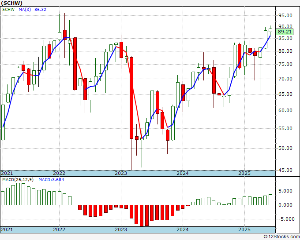This screenshot has width=300, height=240.
Task: Click the 60.00 price axis label
Action: [285, 111]
